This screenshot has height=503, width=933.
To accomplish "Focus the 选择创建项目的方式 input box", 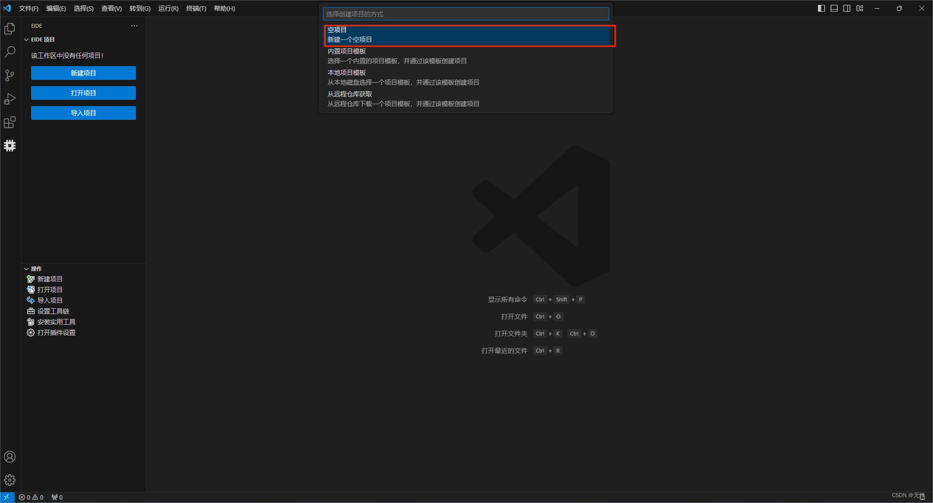I will 466,14.
